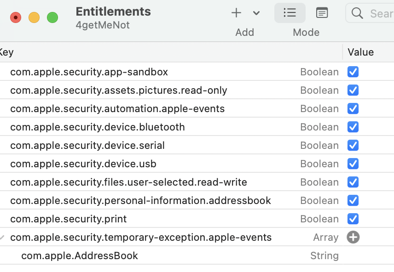394x272 pixels.
Task: Click the Key column header
Action: pos(6,52)
